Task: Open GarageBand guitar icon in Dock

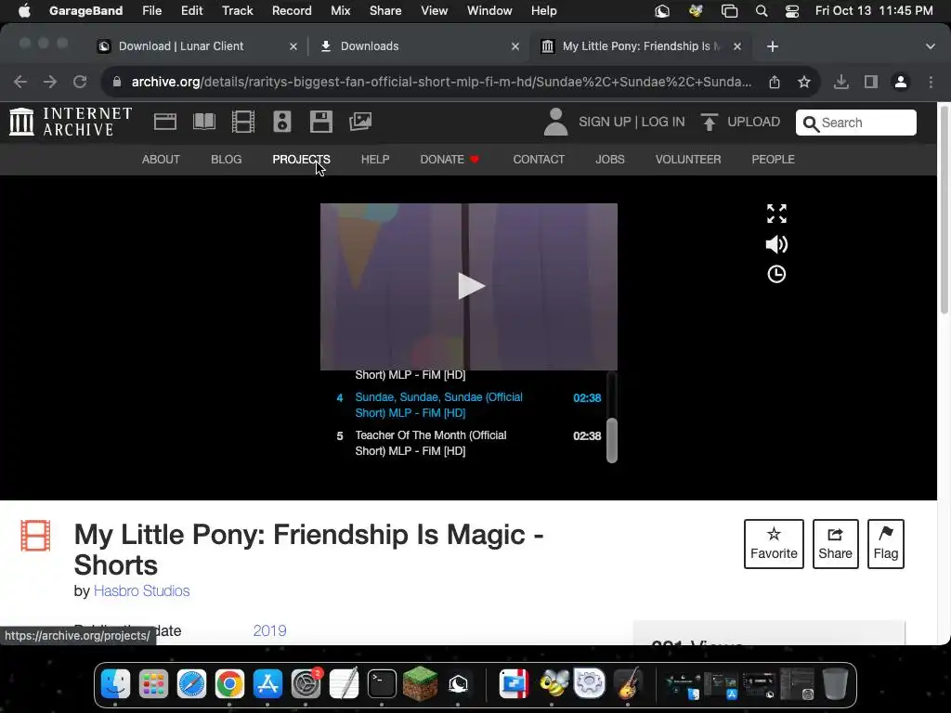Action: pyautogui.click(x=628, y=684)
